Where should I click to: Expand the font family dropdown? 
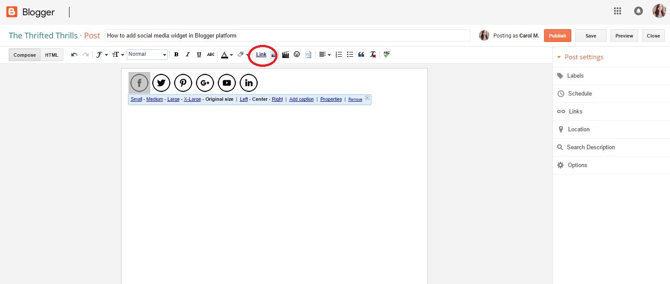pos(101,54)
